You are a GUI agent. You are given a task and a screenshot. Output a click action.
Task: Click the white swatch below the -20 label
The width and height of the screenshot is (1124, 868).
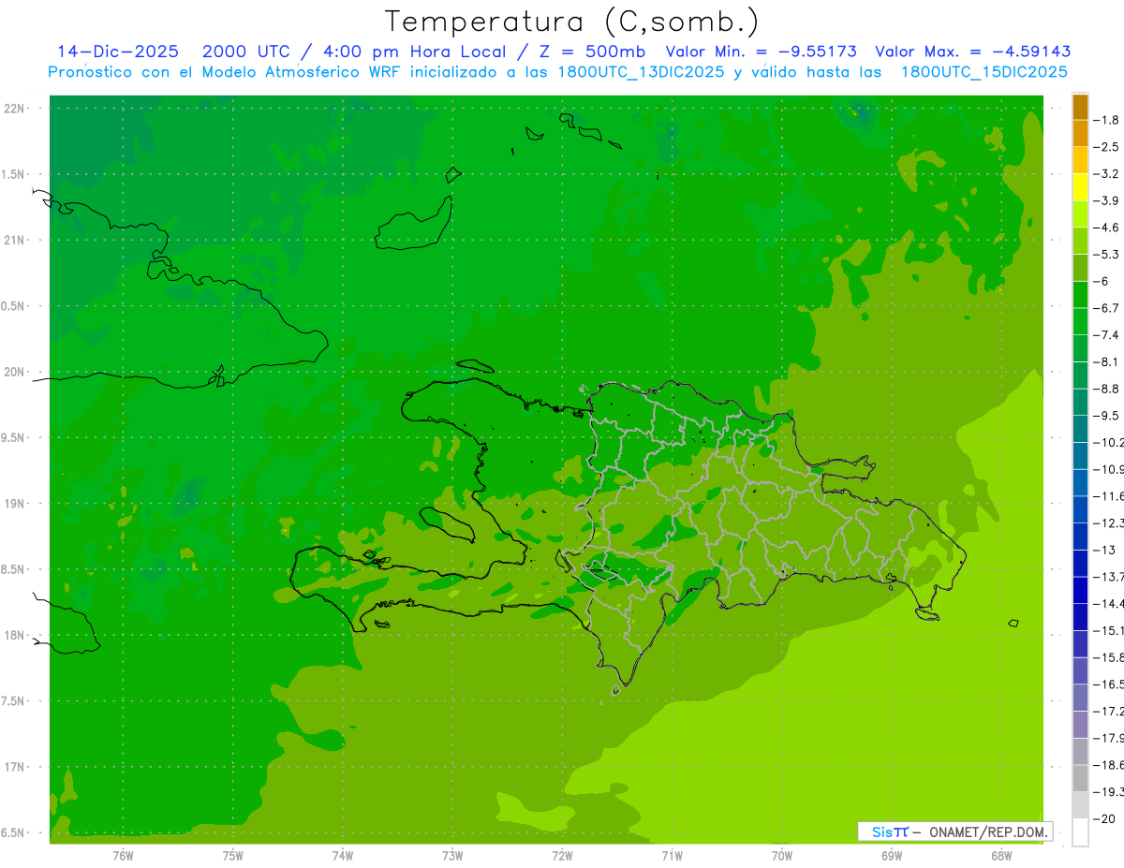[x=1080, y=832]
